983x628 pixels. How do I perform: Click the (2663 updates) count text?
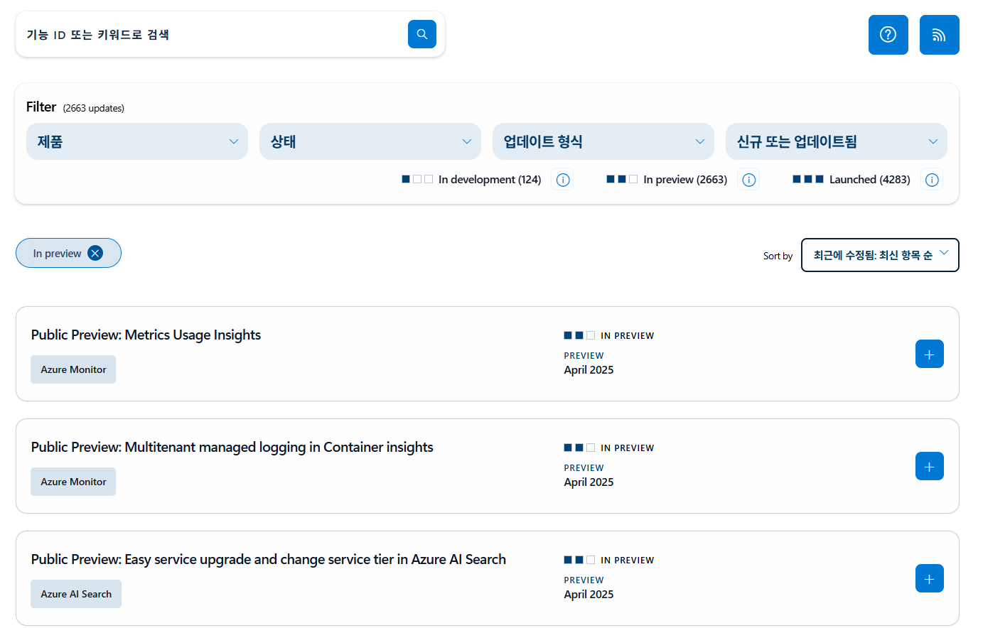pos(94,108)
